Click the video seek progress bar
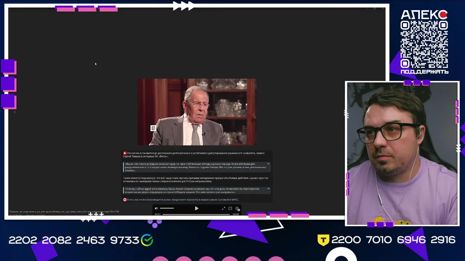465x261 pixels. click(196, 214)
